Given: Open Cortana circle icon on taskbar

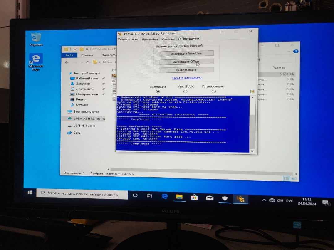Looking at the screenshot, I should (x=135, y=195).
